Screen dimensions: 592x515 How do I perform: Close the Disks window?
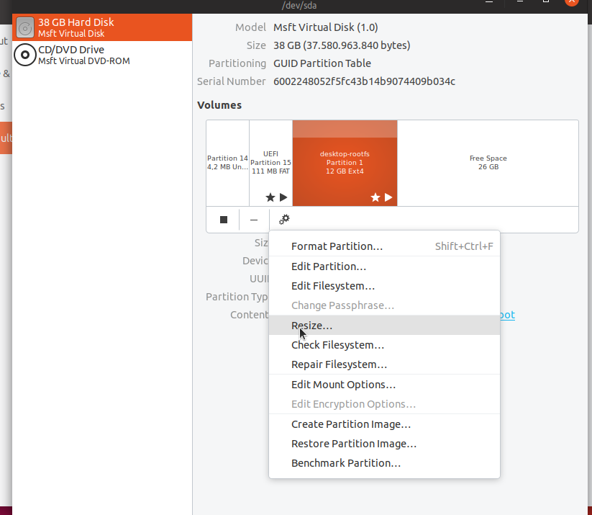click(572, 1)
